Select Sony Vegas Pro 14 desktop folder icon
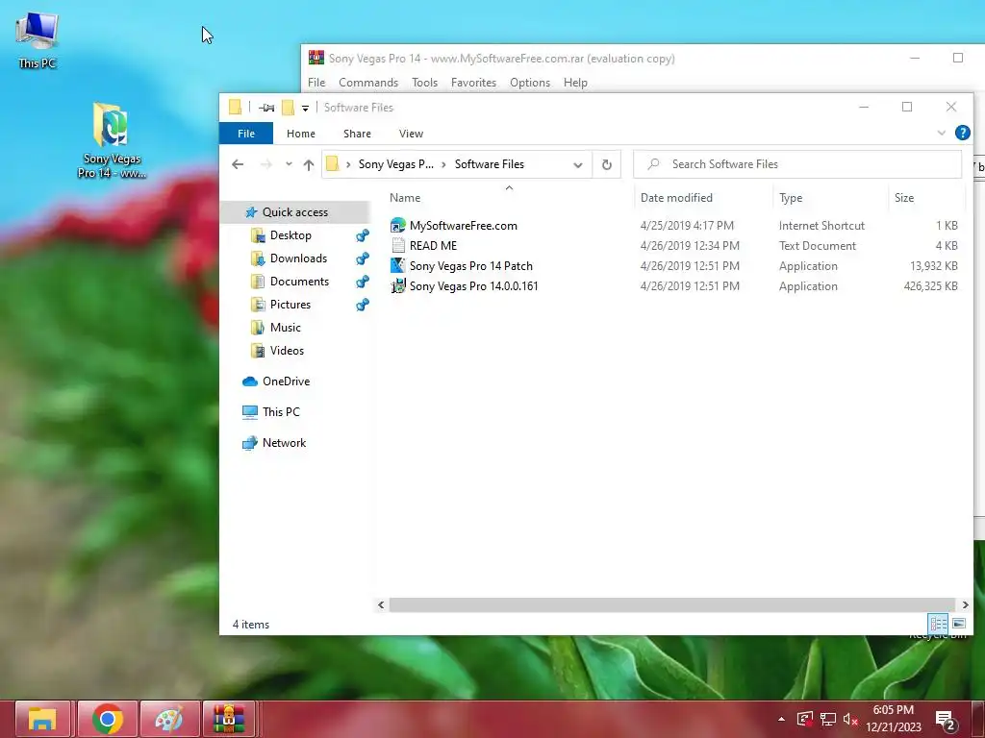Viewport: 985px width, 738px height. (x=112, y=140)
